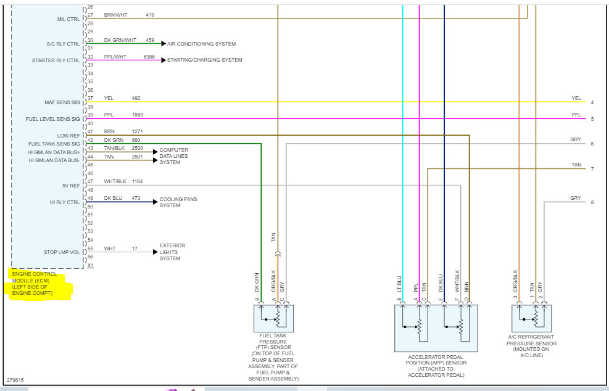Click the arrowhead pointing to AIR CONDITIONING SYSTEM
Viewport: 609px width, 391px height.
[x=164, y=44]
